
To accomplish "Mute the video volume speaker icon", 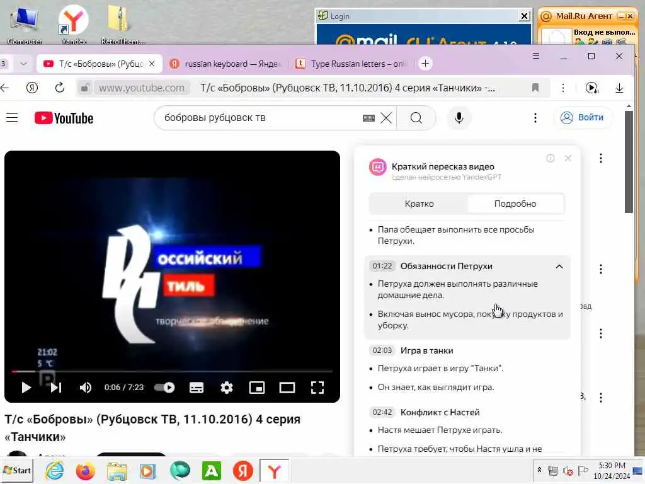I will point(86,388).
